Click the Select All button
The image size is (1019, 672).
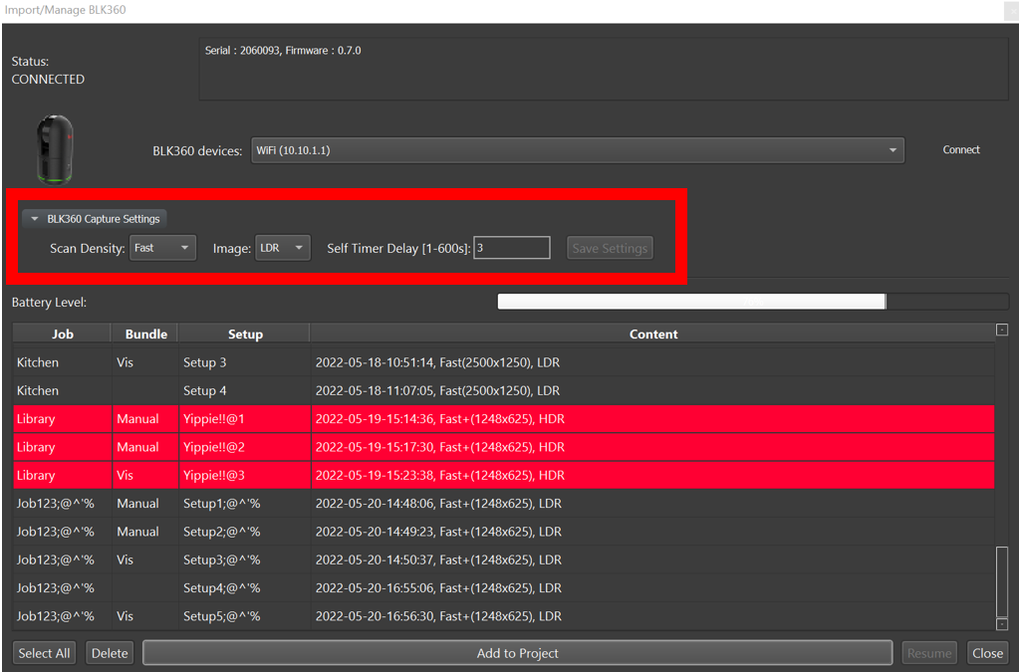[x=45, y=653]
